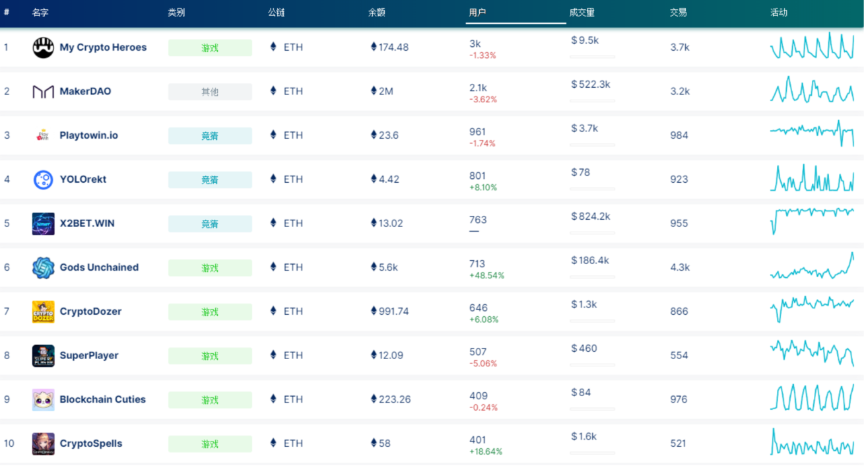The image size is (864, 466).
Task: View the My Crypto Heroes activity sparkline
Action: [x=812, y=46]
